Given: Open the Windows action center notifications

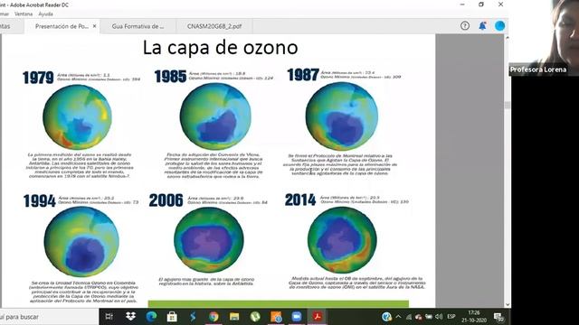Looking at the screenshot, I should (498, 317).
